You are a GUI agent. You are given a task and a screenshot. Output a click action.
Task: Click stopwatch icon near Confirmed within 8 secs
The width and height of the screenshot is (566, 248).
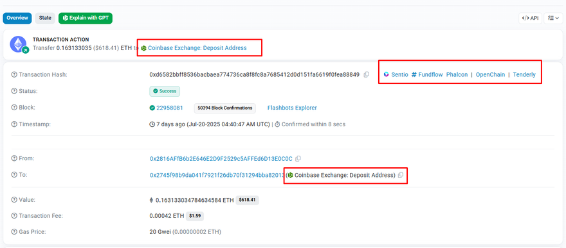point(277,124)
